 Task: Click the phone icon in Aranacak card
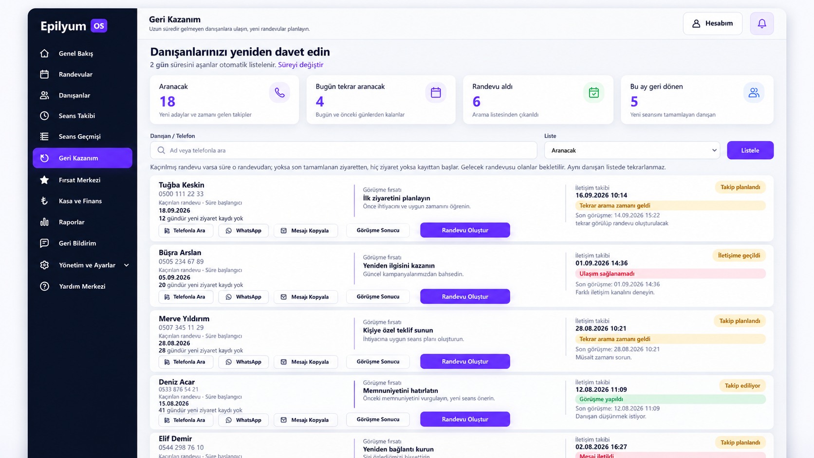(279, 92)
